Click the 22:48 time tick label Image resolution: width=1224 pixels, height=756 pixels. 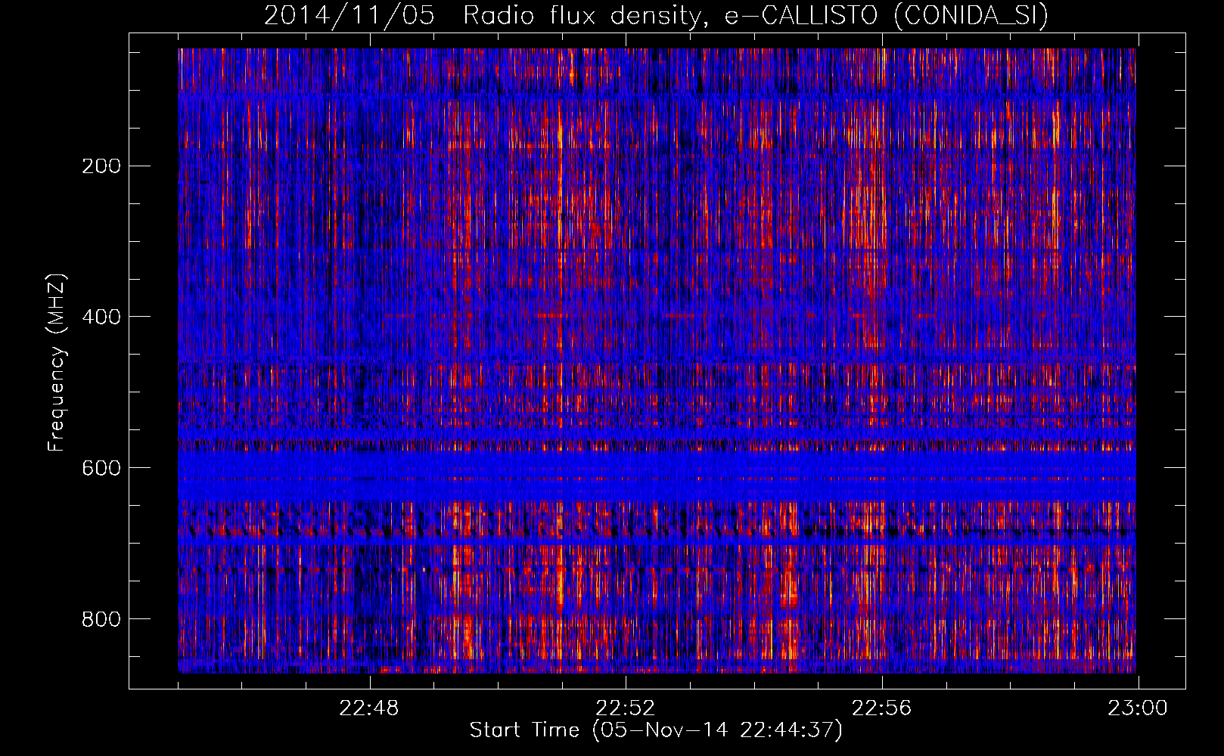369,708
